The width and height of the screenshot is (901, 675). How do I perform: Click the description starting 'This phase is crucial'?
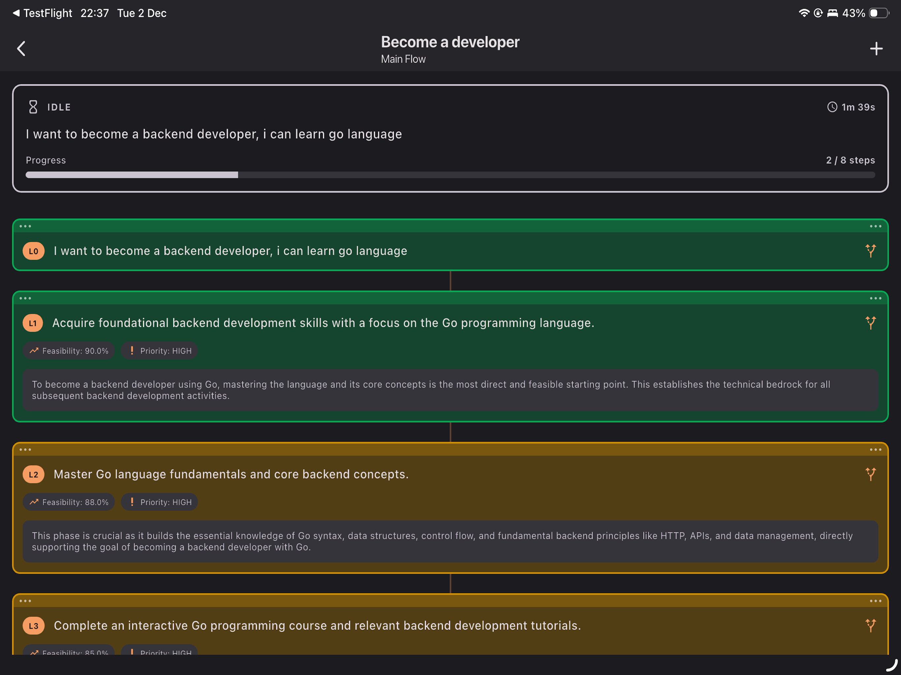point(450,542)
